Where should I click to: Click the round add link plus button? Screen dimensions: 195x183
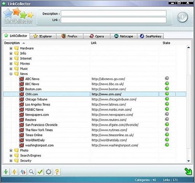182,17
